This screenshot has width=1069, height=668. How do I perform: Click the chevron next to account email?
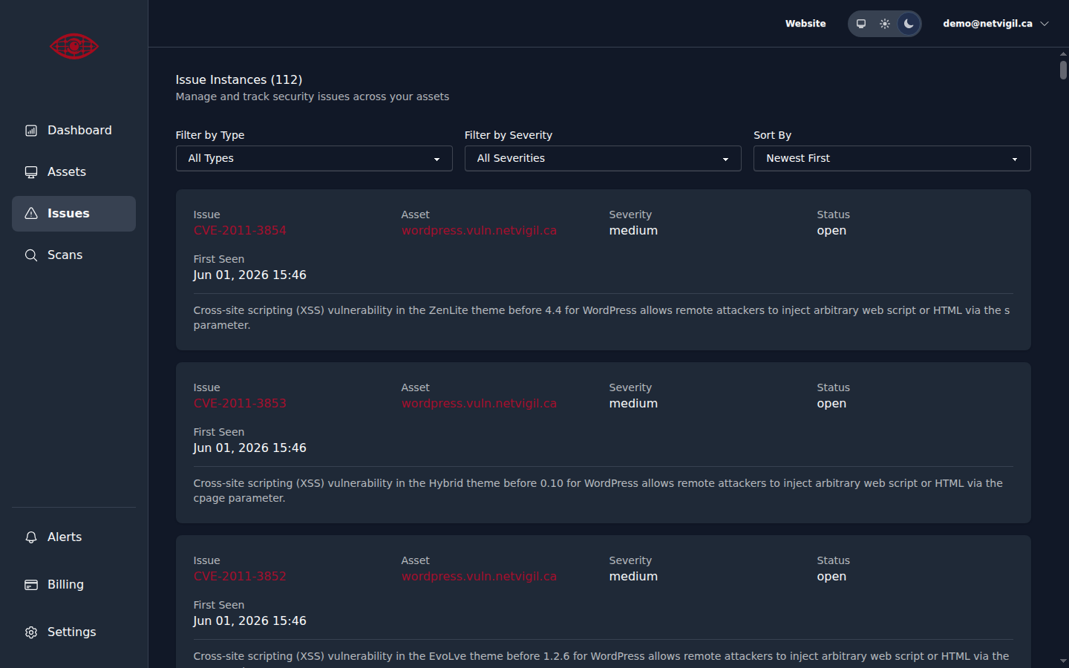pyautogui.click(x=1045, y=24)
